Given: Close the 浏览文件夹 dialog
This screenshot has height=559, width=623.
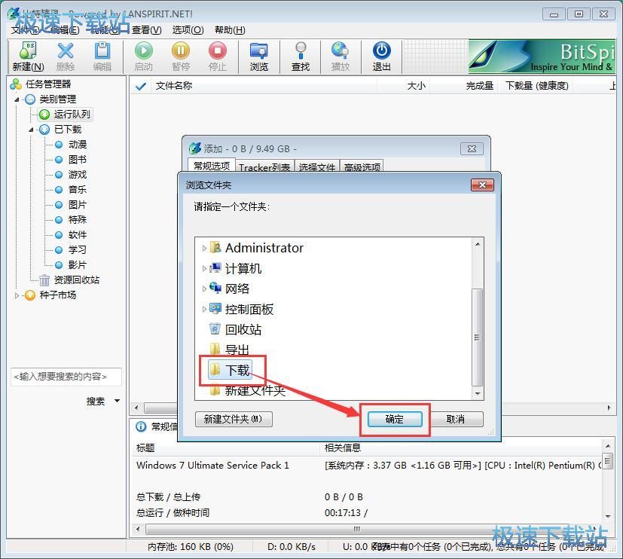Looking at the screenshot, I should pos(482,185).
